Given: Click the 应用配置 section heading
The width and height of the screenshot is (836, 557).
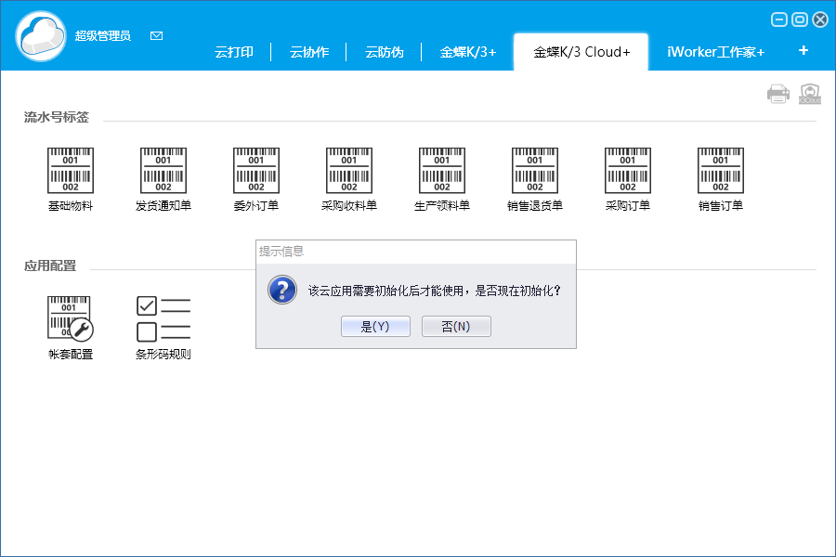Looking at the screenshot, I should click(50, 266).
